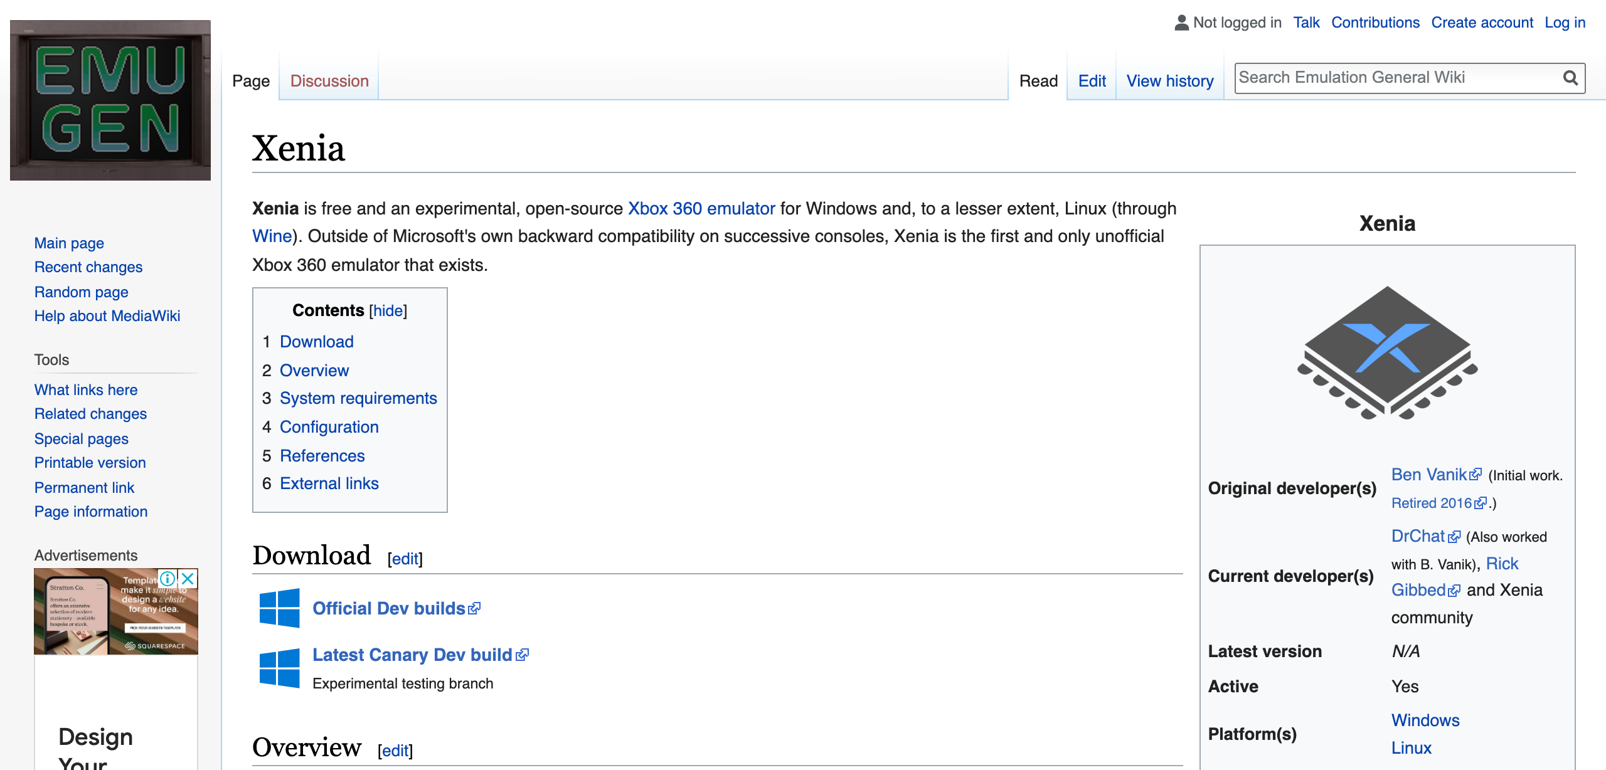Jump to System requirements in Contents
Image resolution: width=1606 pixels, height=770 pixels.
coord(358,398)
